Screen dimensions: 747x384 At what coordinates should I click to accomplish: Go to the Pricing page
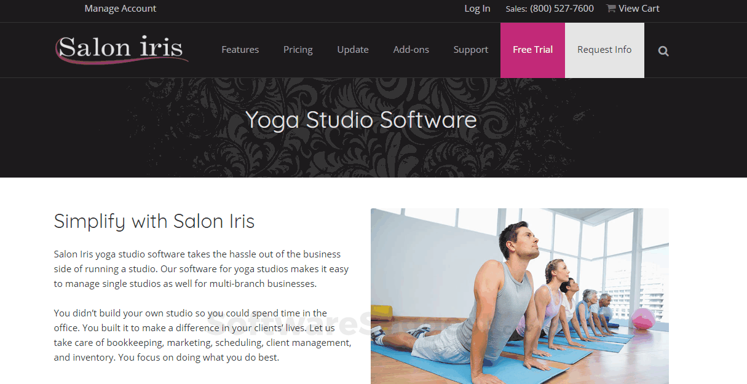[298, 50]
